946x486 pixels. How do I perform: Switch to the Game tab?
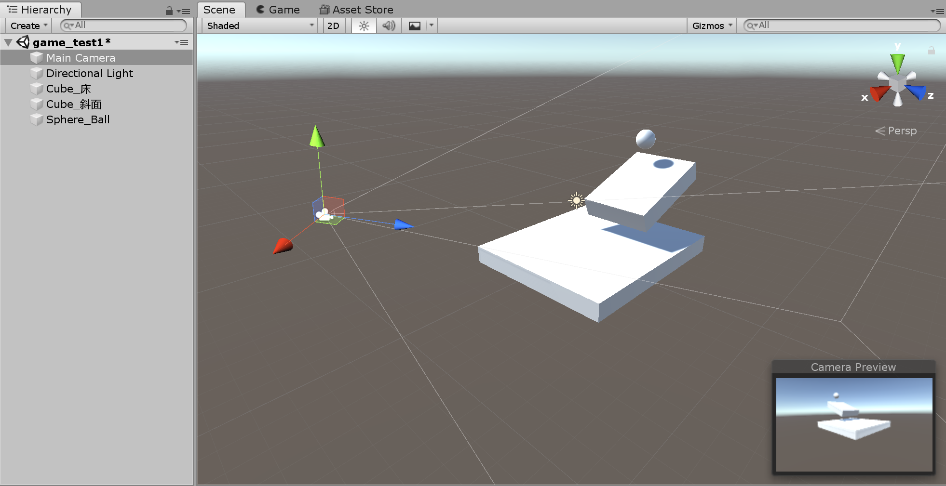point(278,10)
